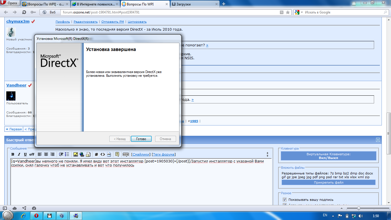Image resolution: width=391 pixels, height=220 pixels.
Task: Bookmark page with the star icon
Action: click(288, 12)
